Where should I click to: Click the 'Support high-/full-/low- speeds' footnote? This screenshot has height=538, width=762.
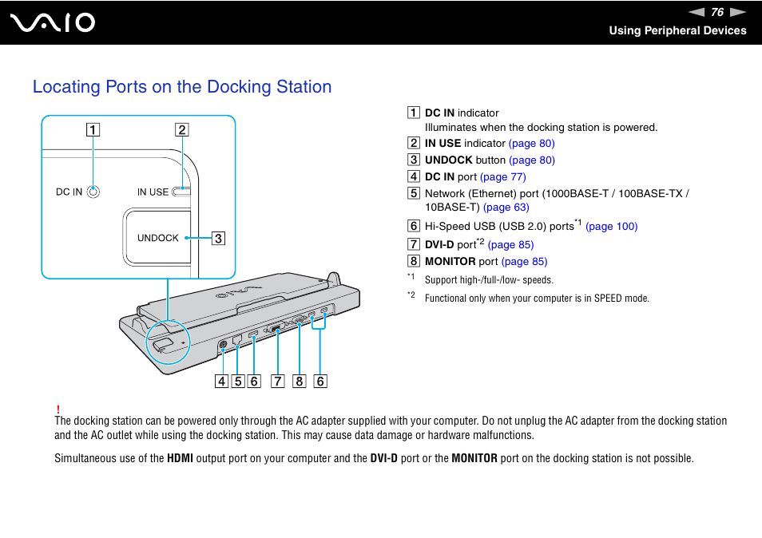(489, 279)
